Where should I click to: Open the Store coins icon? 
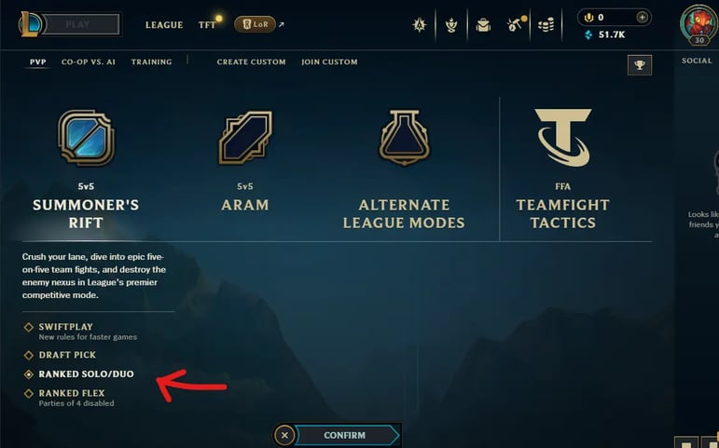click(x=546, y=25)
